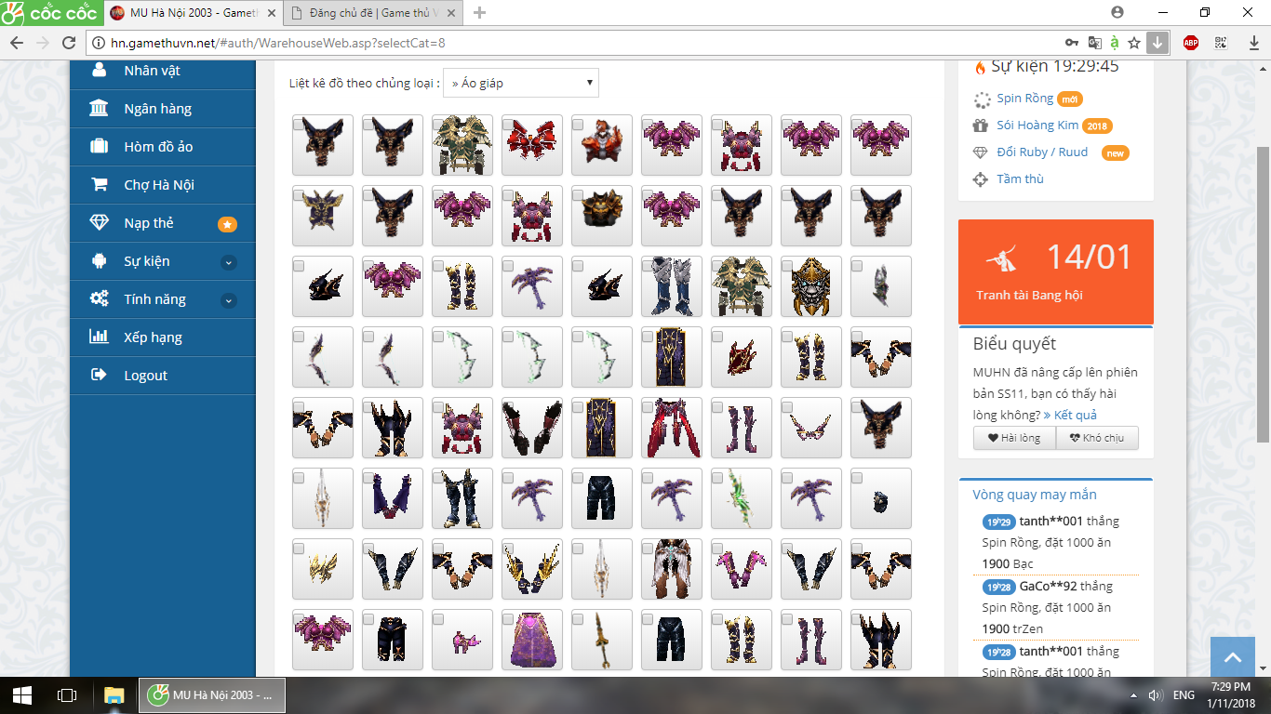1271x714 pixels.
Task: Click the Xếp hạng bar chart icon
Action: point(99,337)
